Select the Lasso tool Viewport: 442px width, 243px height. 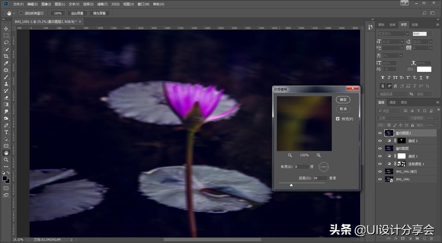[x=6, y=42]
